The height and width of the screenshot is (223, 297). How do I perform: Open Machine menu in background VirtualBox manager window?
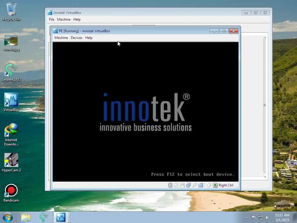point(64,19)
